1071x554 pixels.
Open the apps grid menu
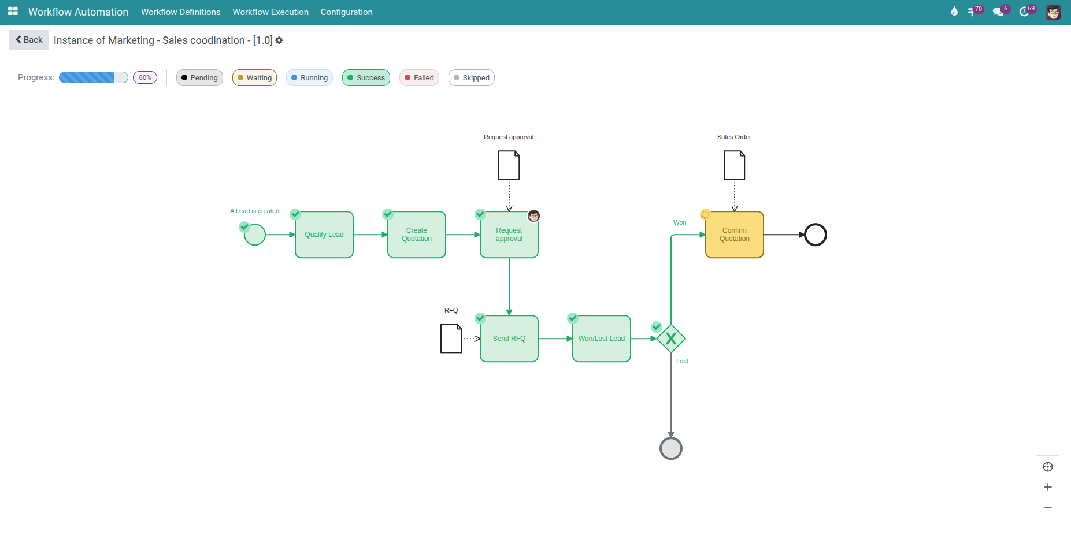pyautogui.click(x=12, y=11)
